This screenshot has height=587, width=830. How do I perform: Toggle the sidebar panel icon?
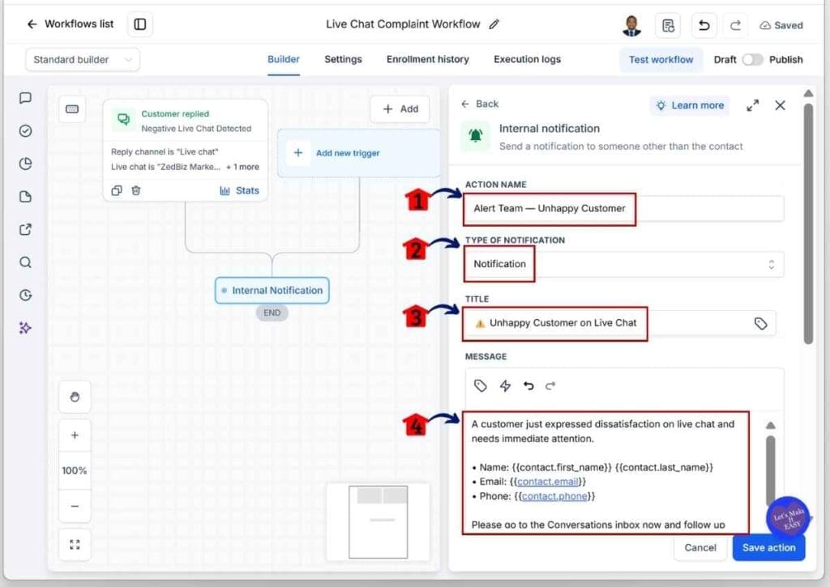click(139, 24)
